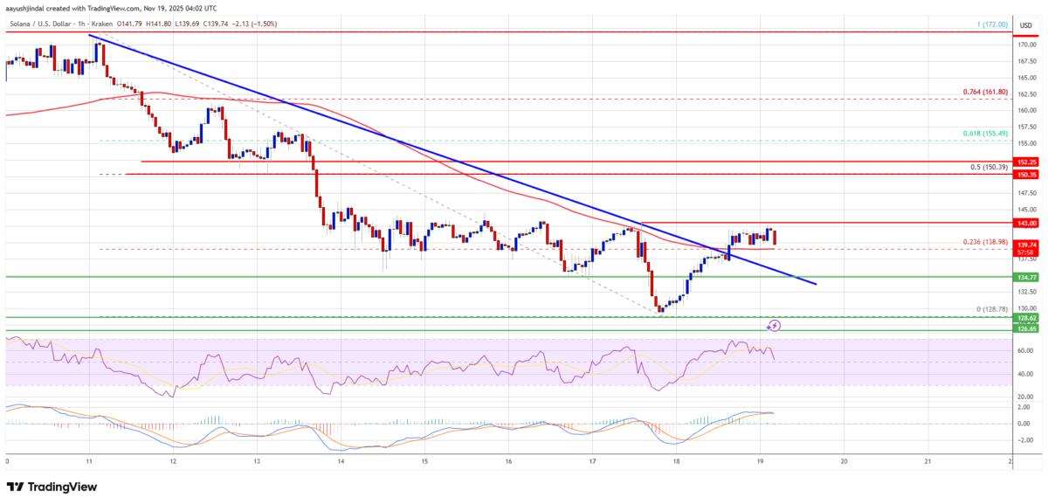Click the 152.25 resistance price tag
This screenshot has width=1048, height=504.
1024,162
